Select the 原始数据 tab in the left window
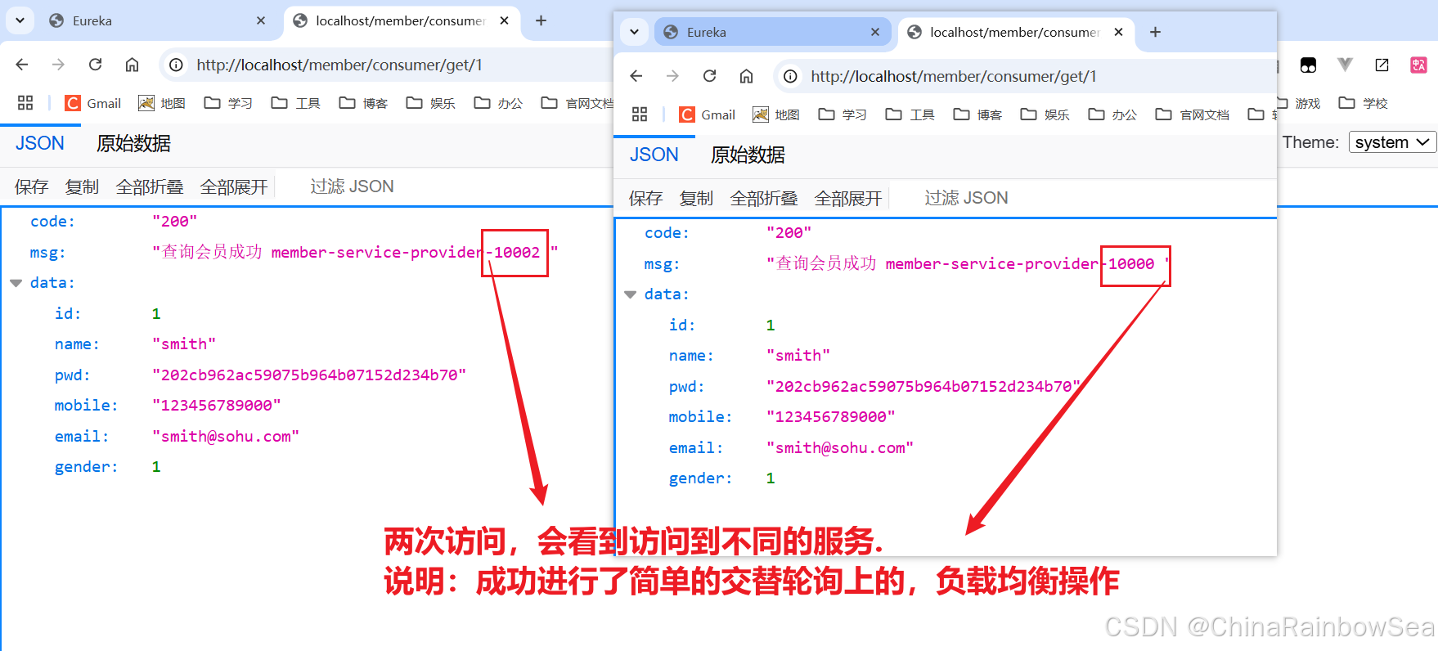1438x651 pixels. tap(133, 143)
